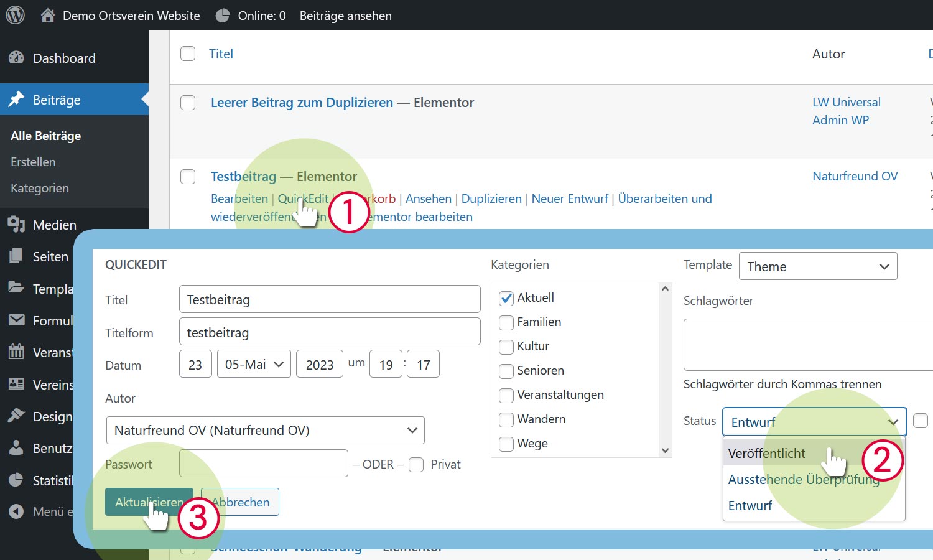
Task: Click the Bearbeiten link under Testbeitrag
Action: coord(239,198)
